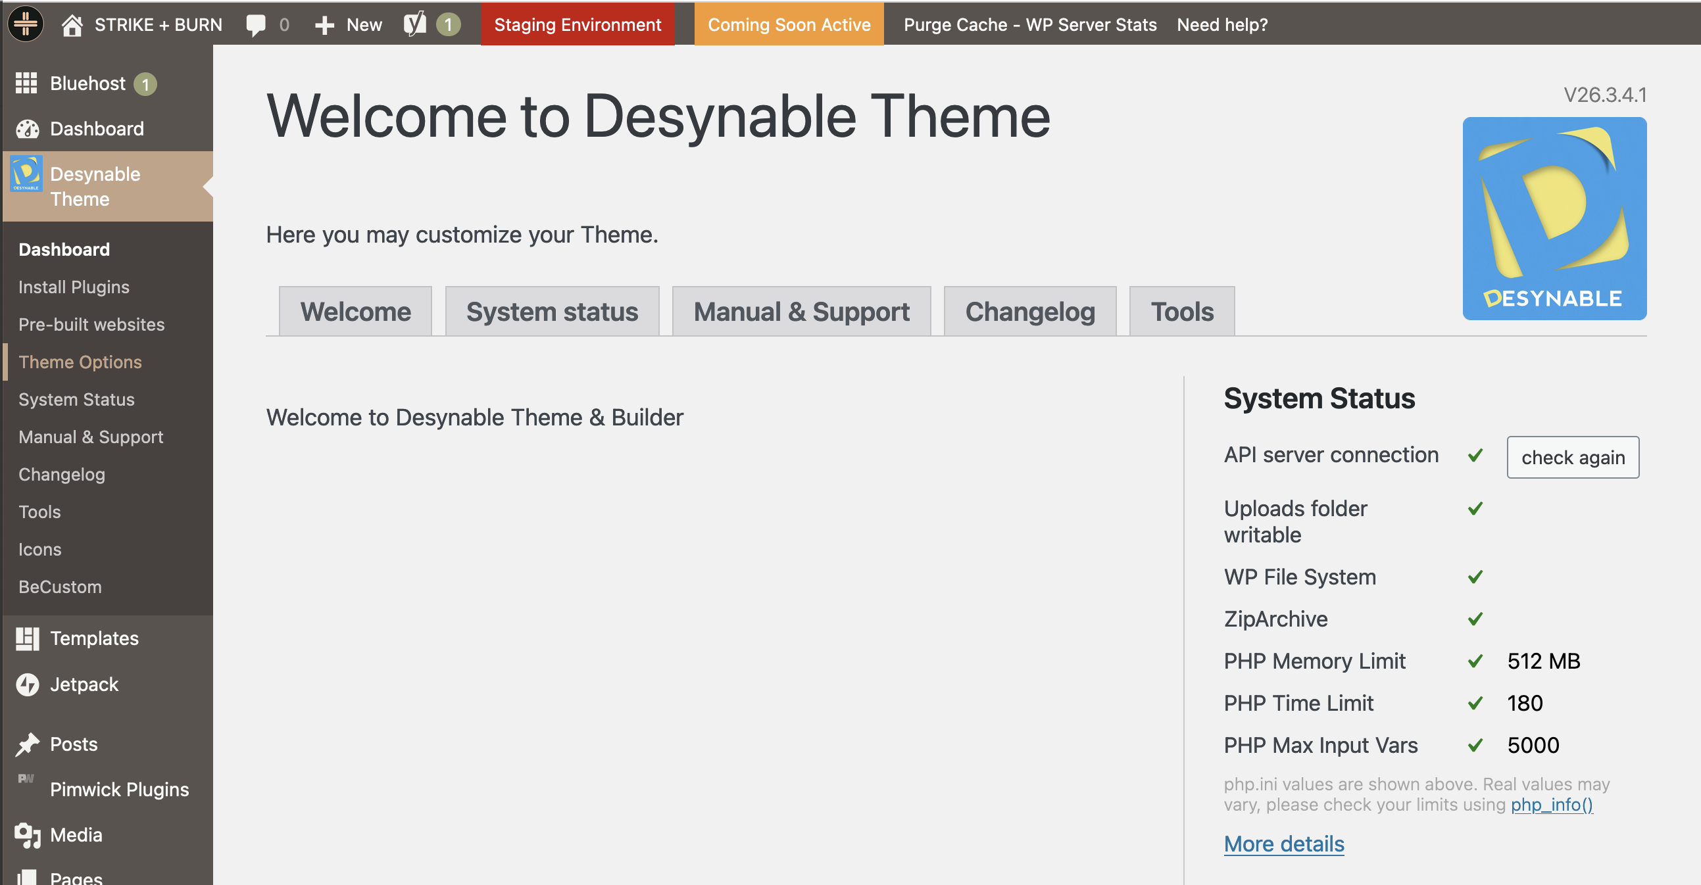The image size is (1701, 885).
Task: Click the site logo icon in admin bar
Action: pyautogui.click(x=25, y=24)
